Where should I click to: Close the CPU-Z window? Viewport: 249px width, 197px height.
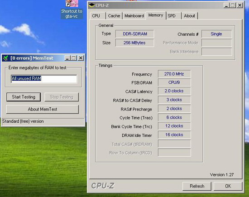(239, 5)
